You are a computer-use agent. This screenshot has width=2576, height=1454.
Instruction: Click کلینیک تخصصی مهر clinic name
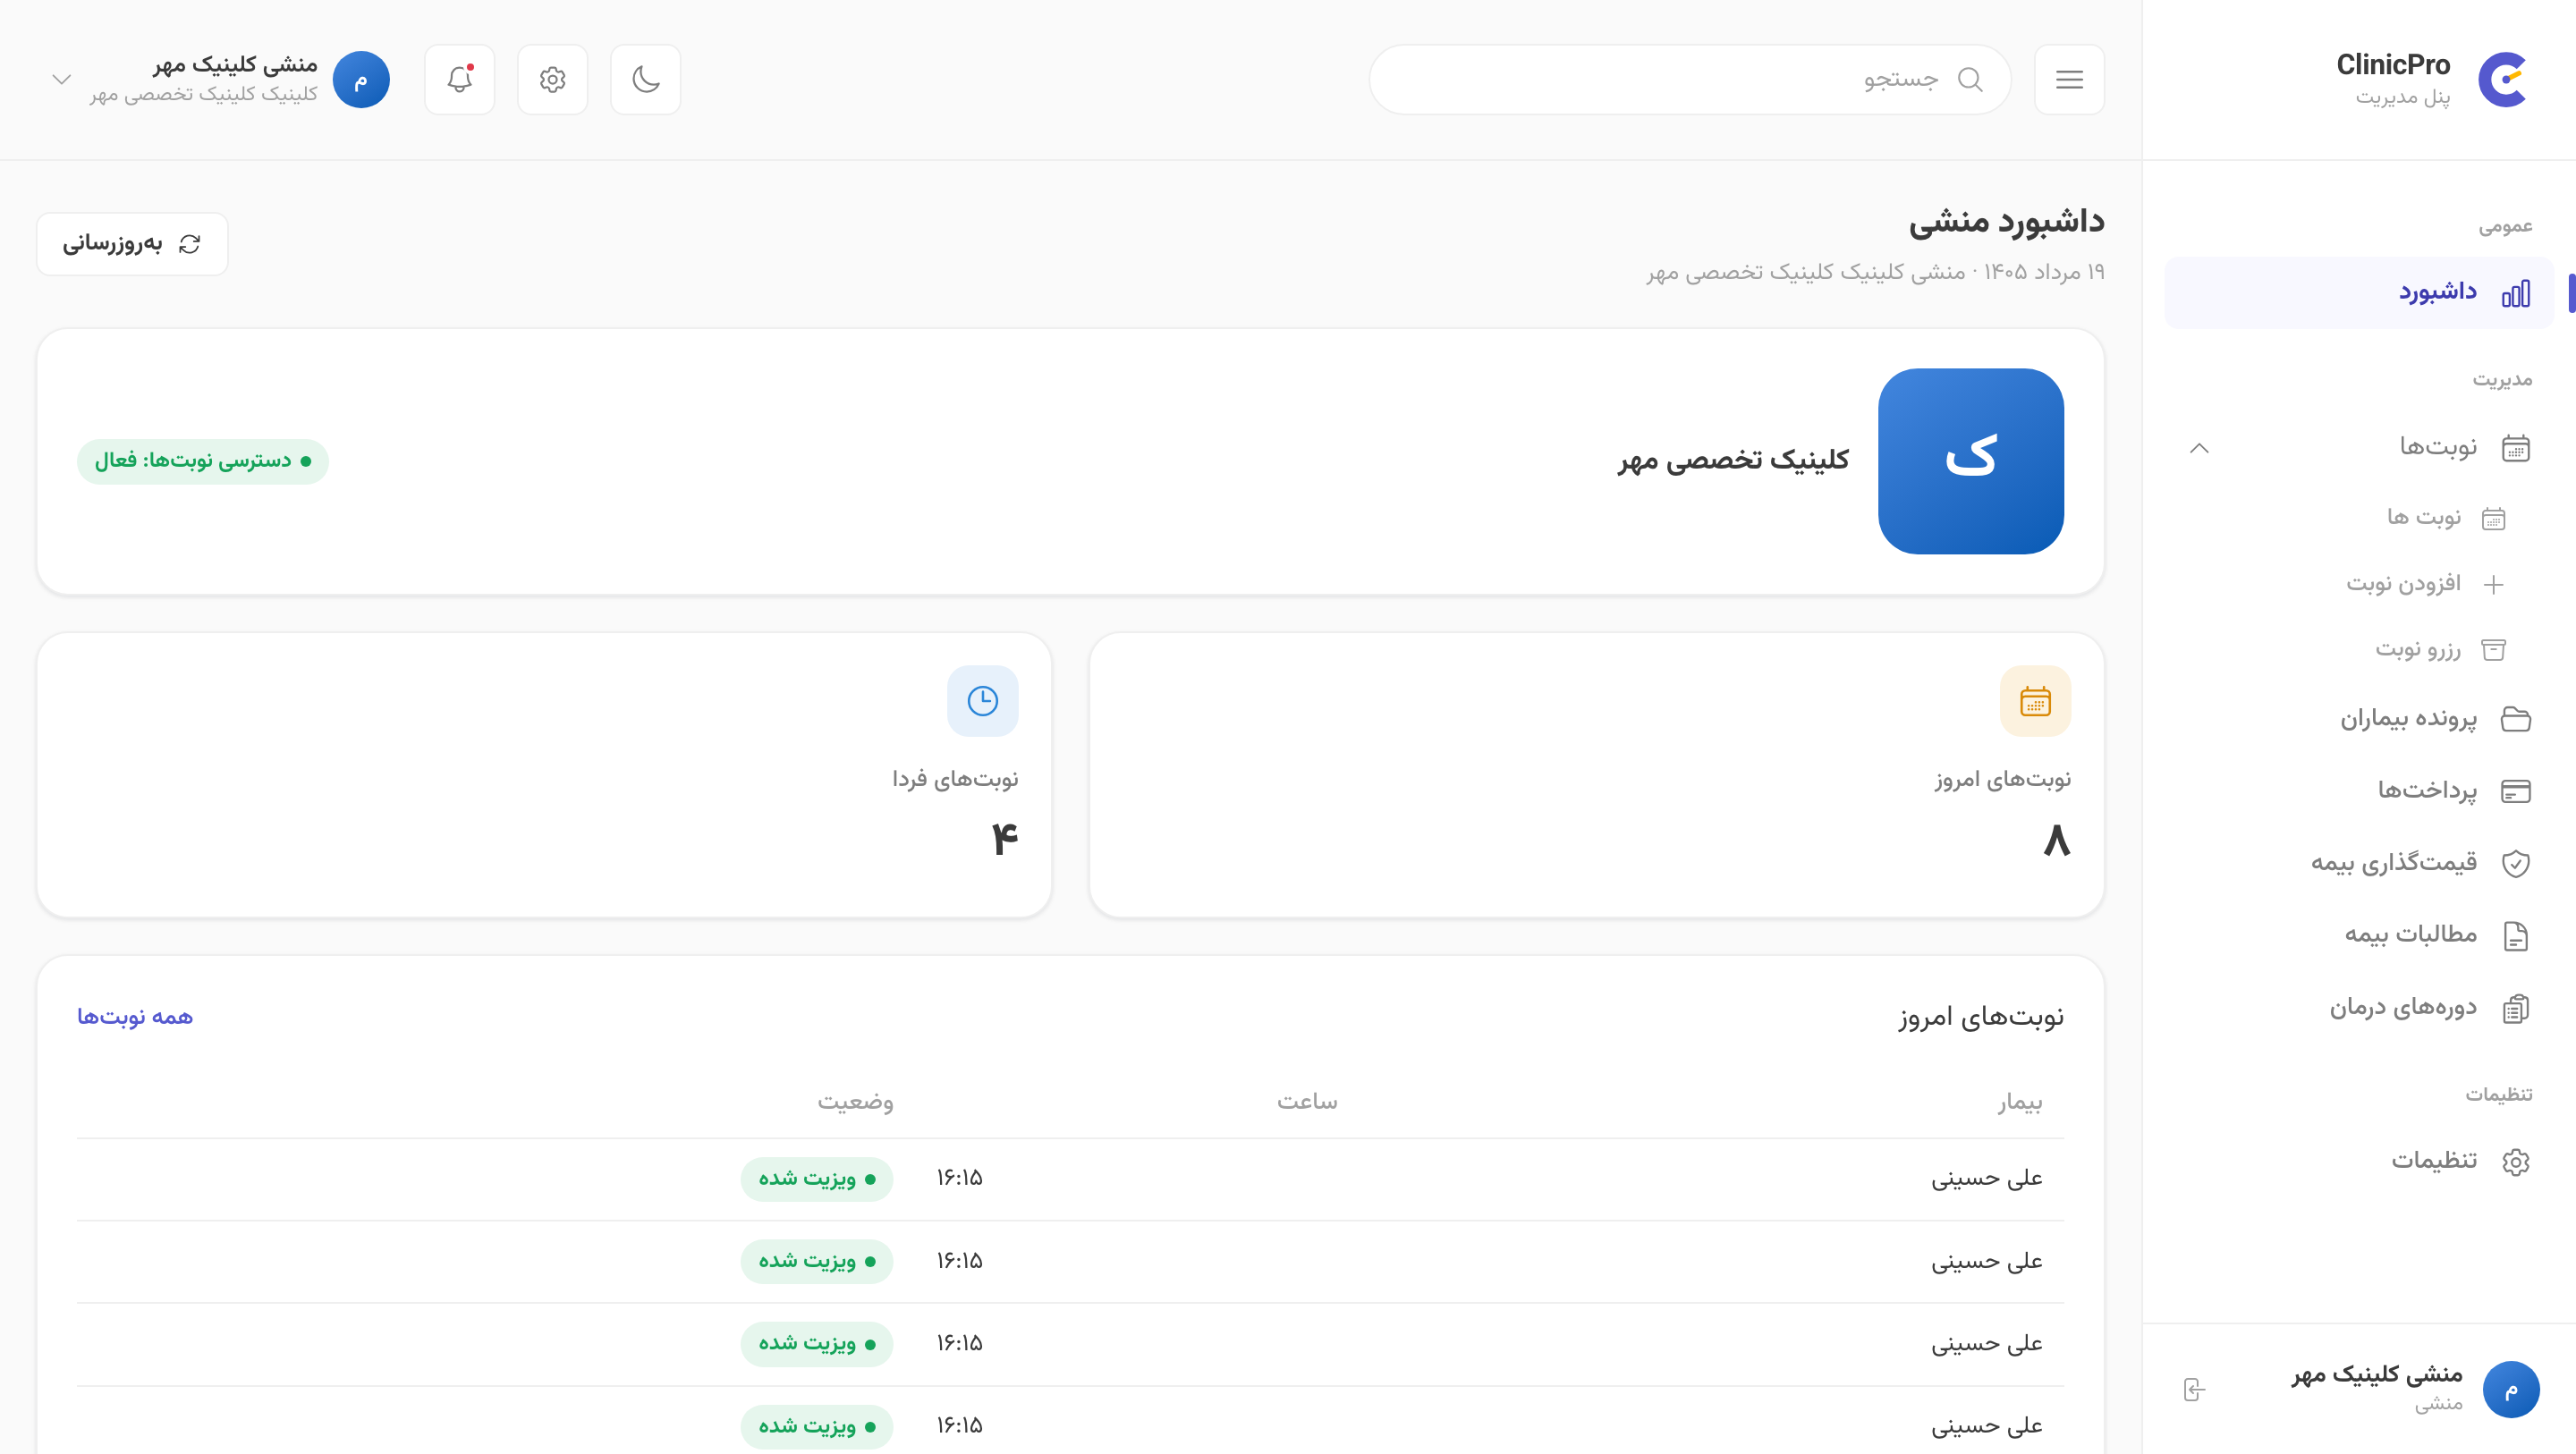(x=1733, y=461)
